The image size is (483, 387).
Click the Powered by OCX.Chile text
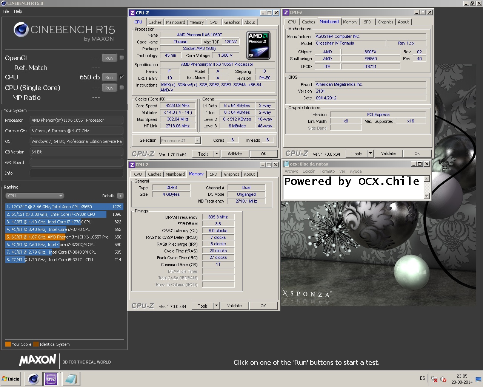352,181
